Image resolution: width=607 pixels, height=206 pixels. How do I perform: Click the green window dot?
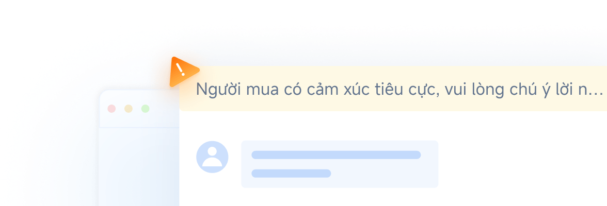[145, 109]
